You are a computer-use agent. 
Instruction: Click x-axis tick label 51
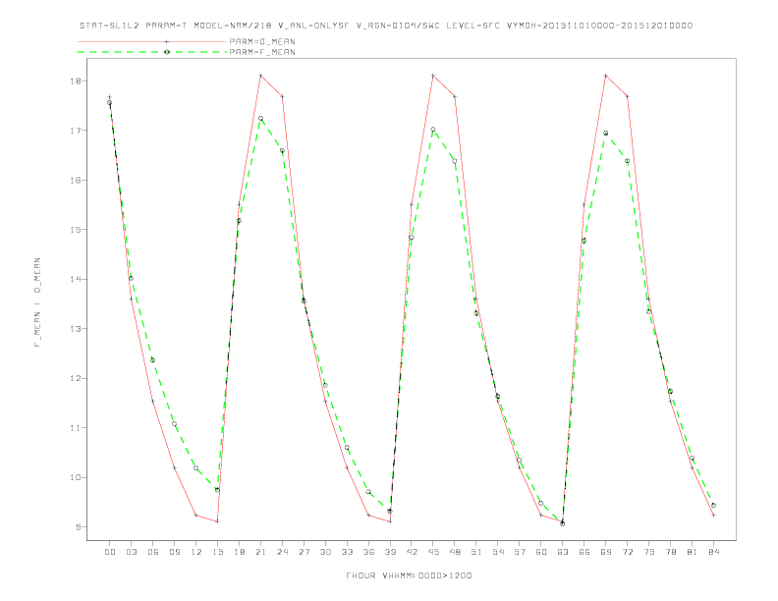click(476, 552)
